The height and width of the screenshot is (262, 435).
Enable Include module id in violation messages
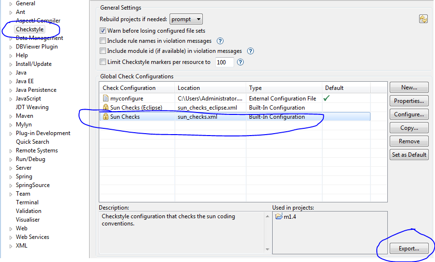(x=103, y=51)
